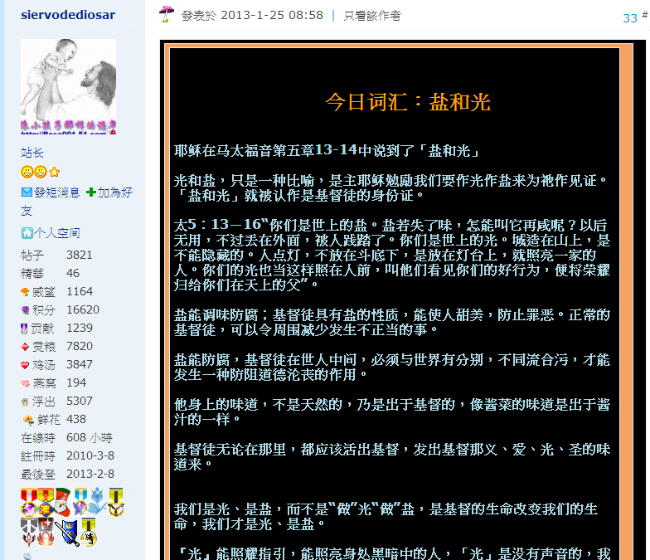The image size is (650, 560).
Task: Click the red-white ribbon purple medal
Action: [x=29, y=503]
